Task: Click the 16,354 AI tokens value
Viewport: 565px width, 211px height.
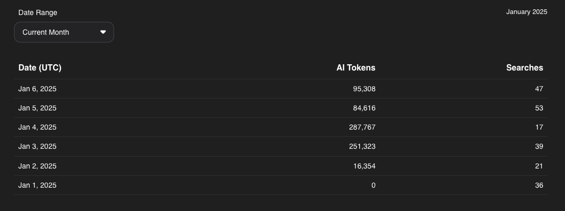Action: (x=364, y=166)
